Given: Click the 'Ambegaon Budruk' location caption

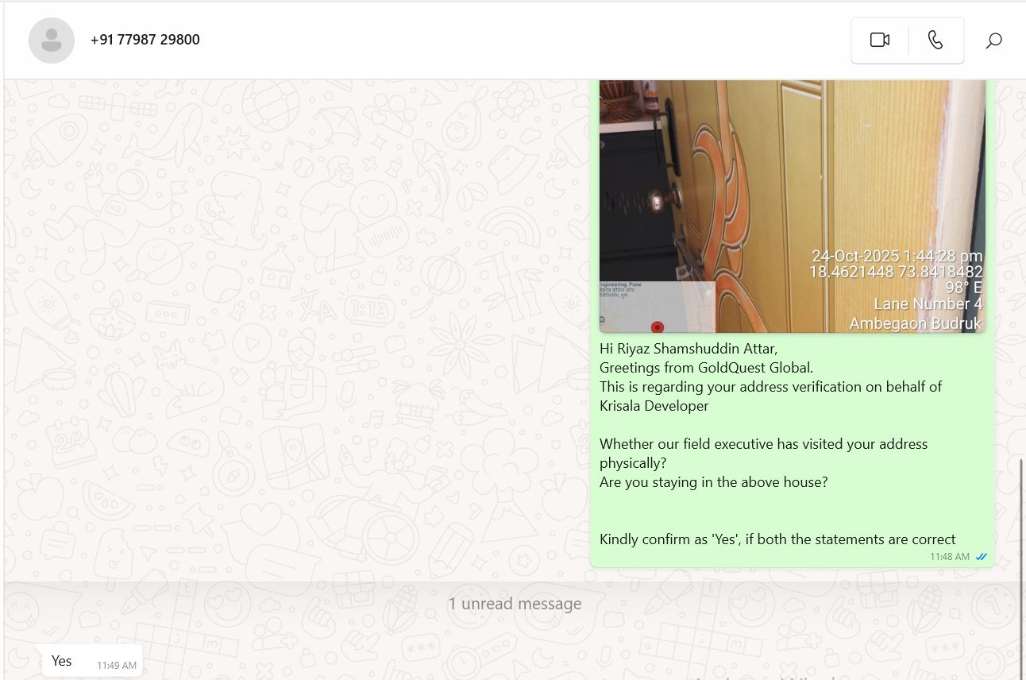Looking at the screenshot, I should pyautogui.click(x=916, y=324).
